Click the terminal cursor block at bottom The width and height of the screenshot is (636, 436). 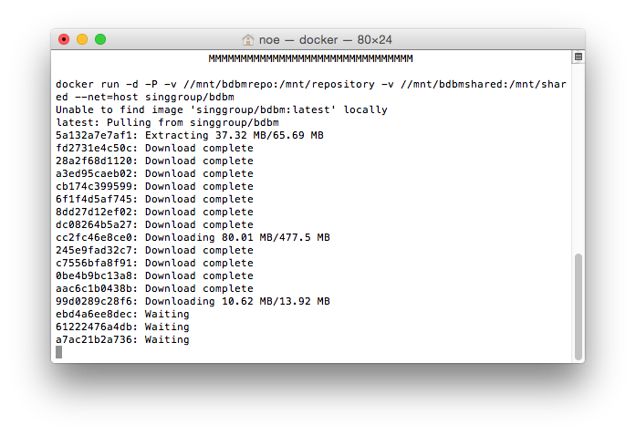58,352
